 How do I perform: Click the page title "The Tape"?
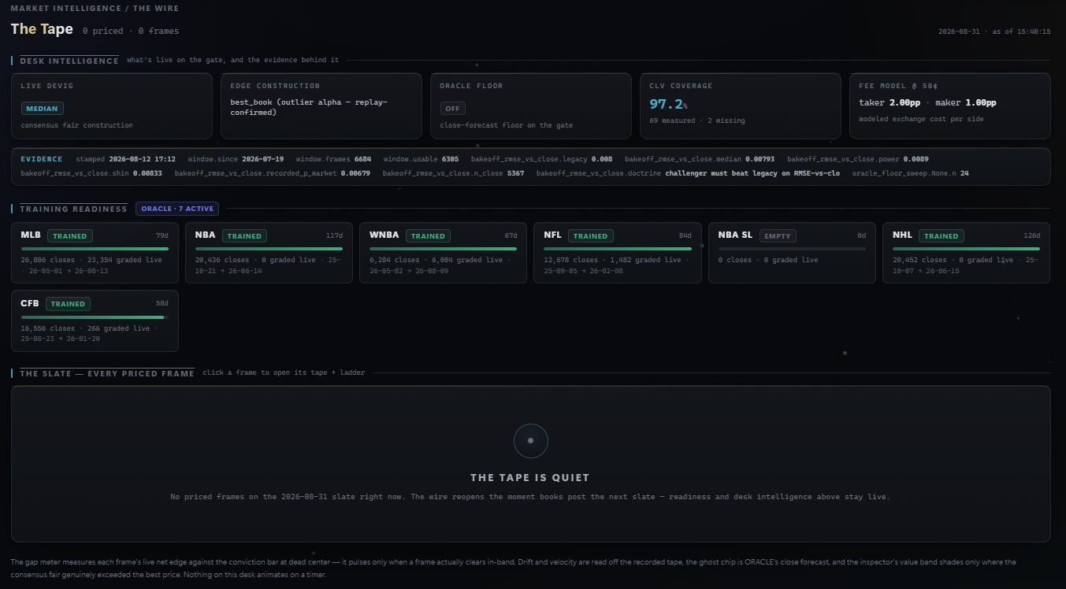pos(42,29)
